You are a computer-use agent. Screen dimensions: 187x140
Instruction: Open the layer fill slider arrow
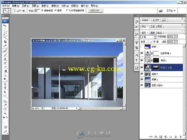(x=176, y=42)
